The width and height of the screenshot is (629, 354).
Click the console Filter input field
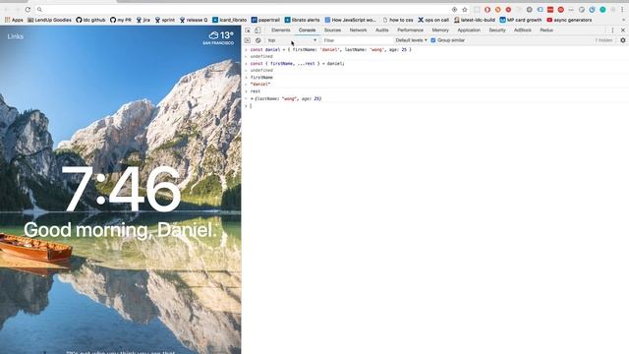click(357, 40)
